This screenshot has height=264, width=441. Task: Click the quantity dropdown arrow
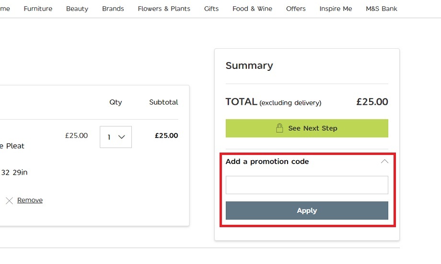tap(121, 137)
